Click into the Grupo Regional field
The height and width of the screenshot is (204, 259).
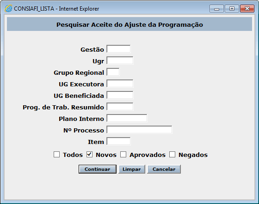tap(113, 72)
